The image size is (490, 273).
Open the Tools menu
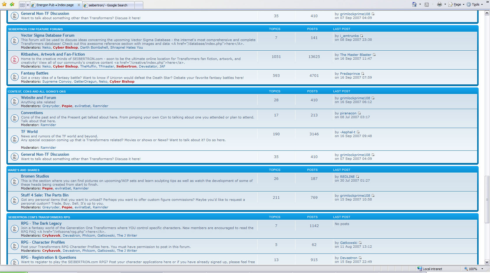[475, 4]
